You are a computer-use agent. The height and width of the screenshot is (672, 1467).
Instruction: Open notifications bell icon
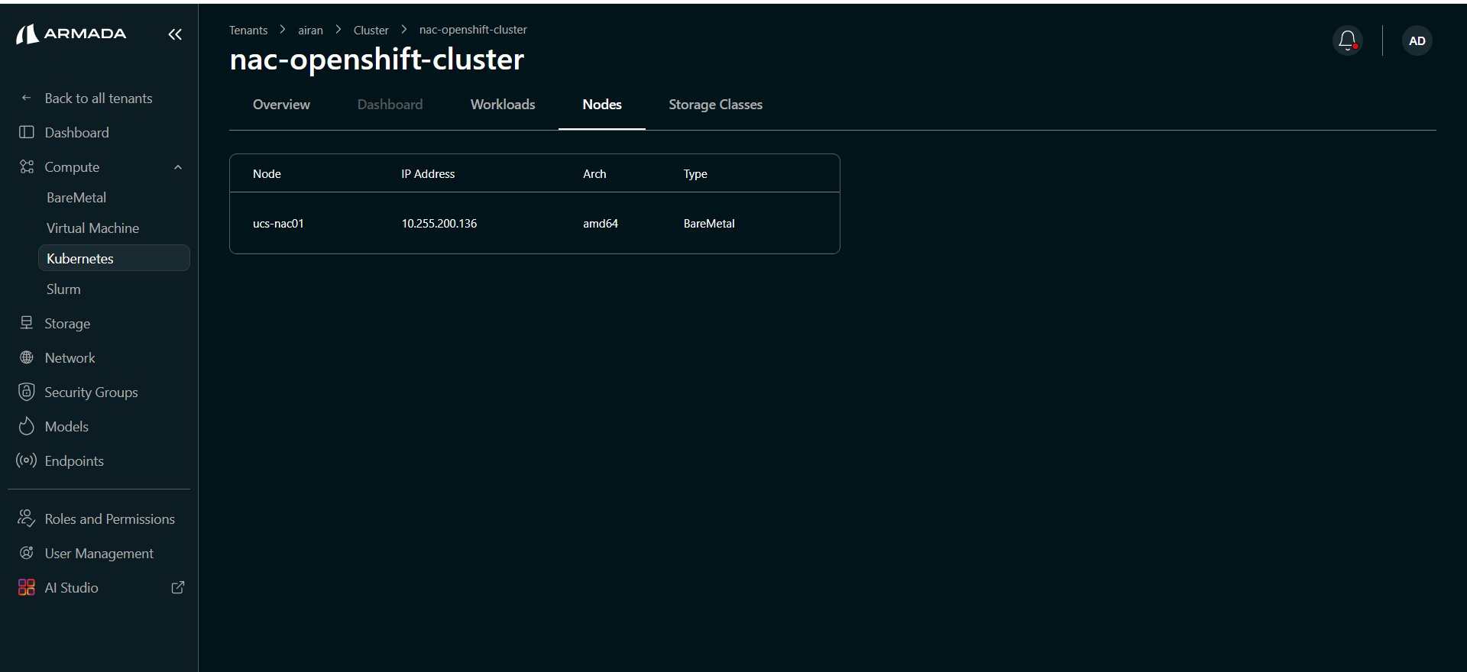(1348, 40)
